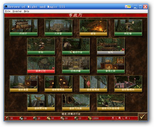Select the upgraded 九头怪池塘 hydra pond dwelling
The height and width of the screenshot is (127, 154).
(x=111, y=102)
